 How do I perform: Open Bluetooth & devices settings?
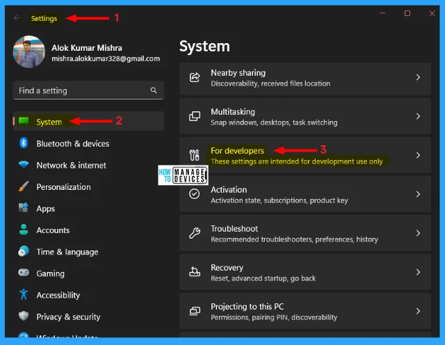(x=72, y=144)
